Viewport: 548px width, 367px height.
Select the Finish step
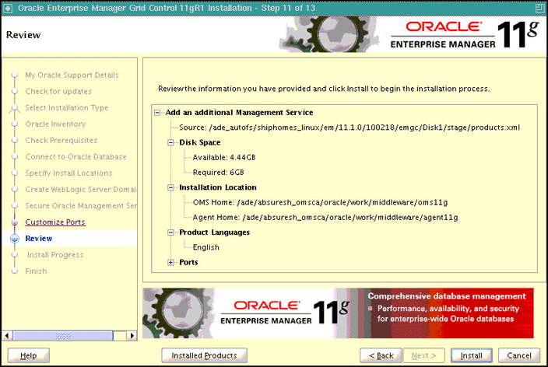click(36, 271)
